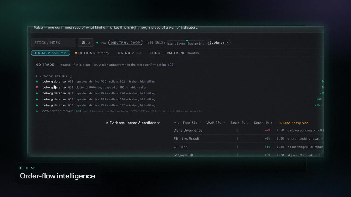Select the OI Pulse evidence row
351x197 pixels.
point(249,147)
